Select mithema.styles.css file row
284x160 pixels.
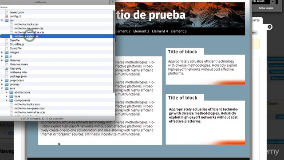pyautogui.click(x=57, y=36)
